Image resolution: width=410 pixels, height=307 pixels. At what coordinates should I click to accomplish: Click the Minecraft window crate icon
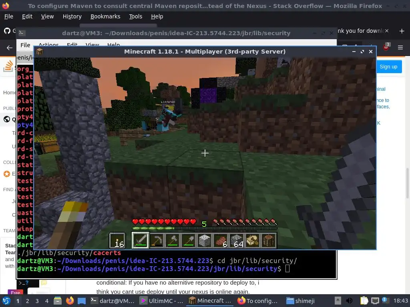40,52
